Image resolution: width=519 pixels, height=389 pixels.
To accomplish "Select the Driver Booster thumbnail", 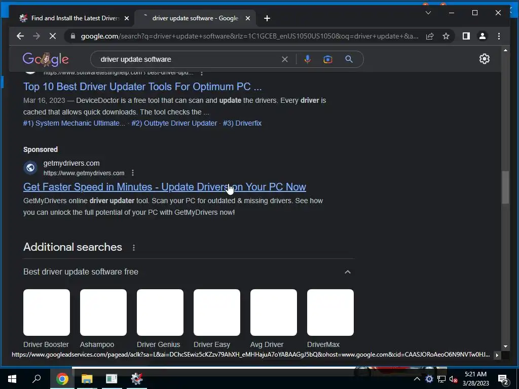I will point(47,313).
